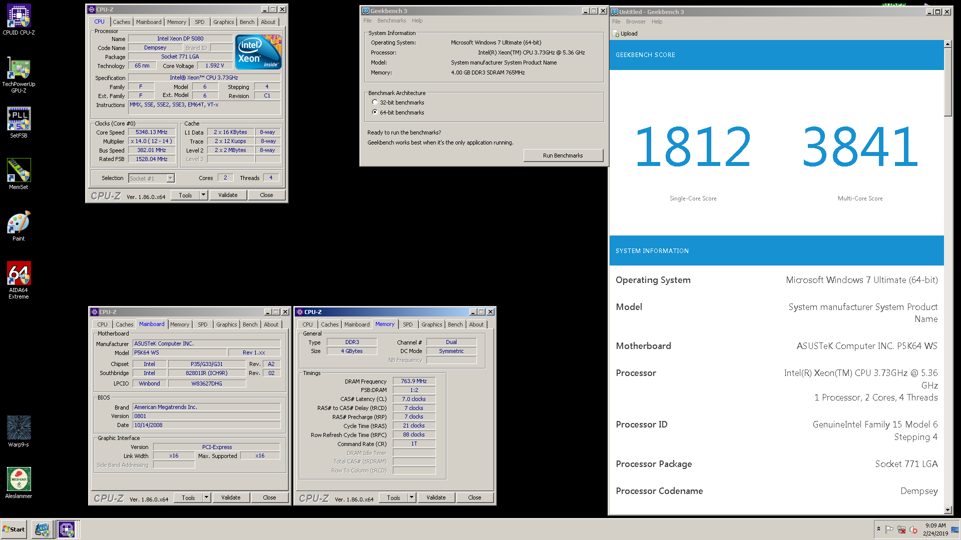Click Validate in the CPU tab CPU-Z window

228,195
